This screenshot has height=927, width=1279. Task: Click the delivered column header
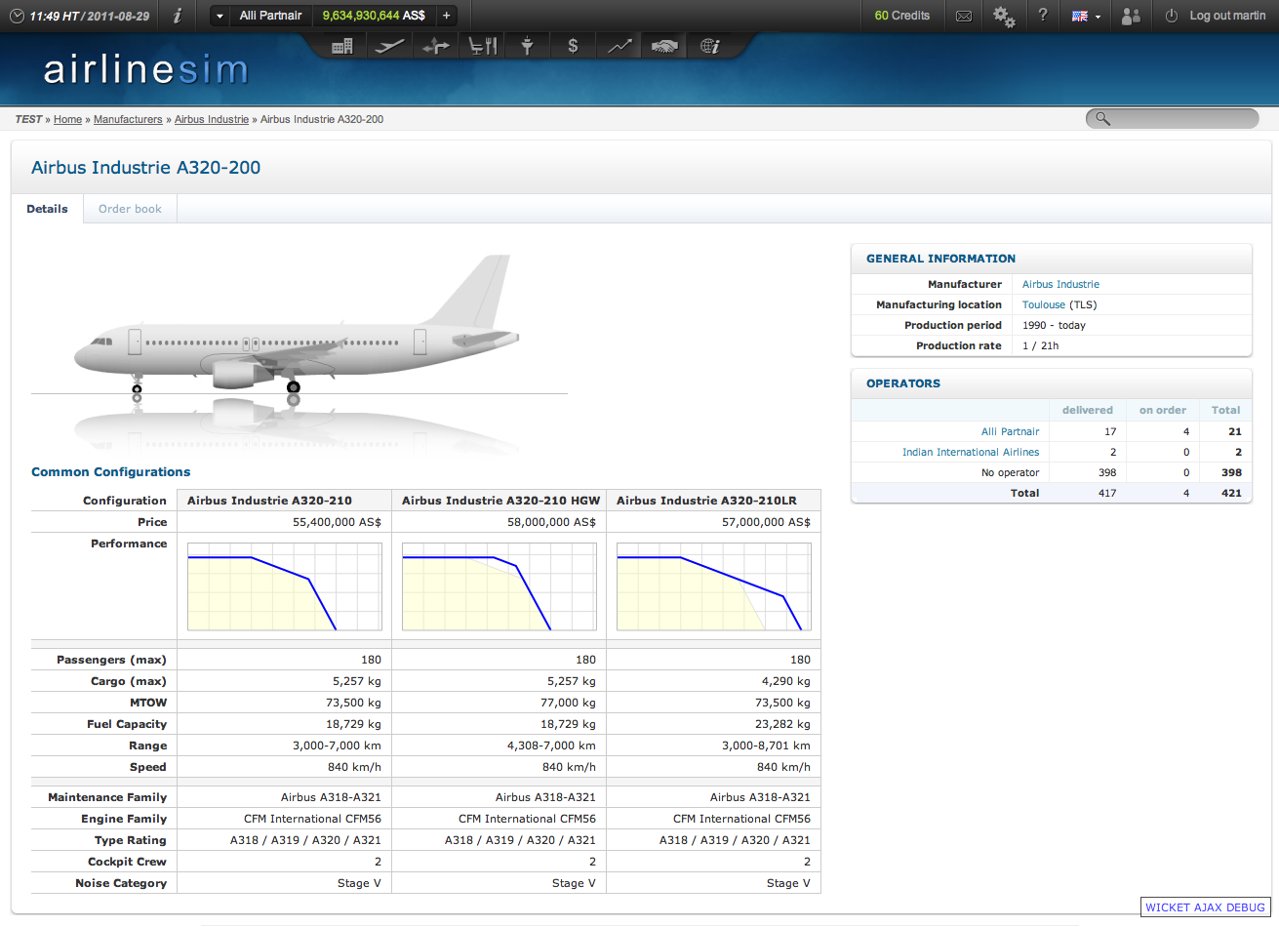tap(1088, 410)
